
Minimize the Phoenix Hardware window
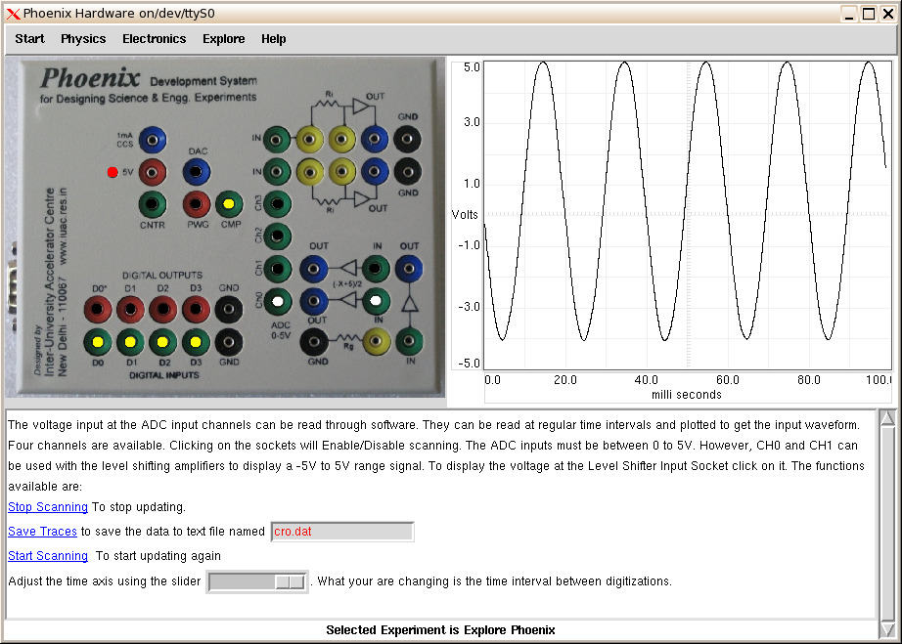tap(849, 14)
